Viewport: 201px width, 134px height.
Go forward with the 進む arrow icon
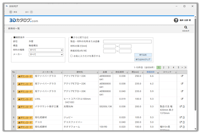32,12
